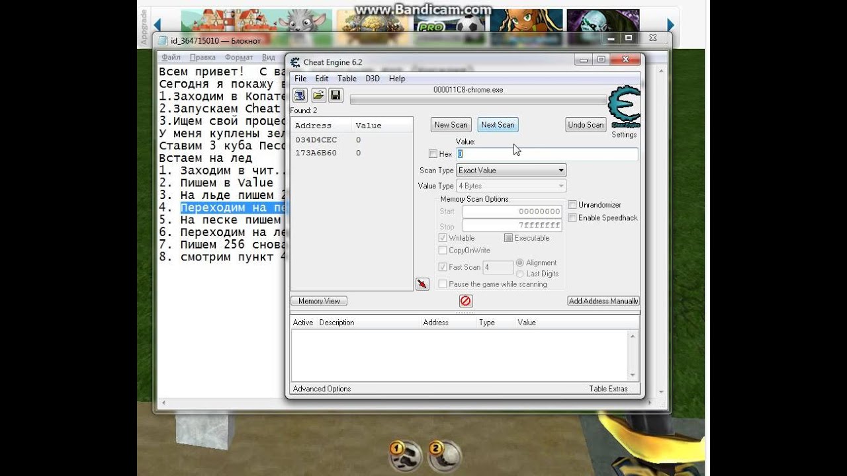Image resolution: width=847 pixels, height=476 pixels.
Task: Select the Last Digits radio button
Action: [520, 274]
